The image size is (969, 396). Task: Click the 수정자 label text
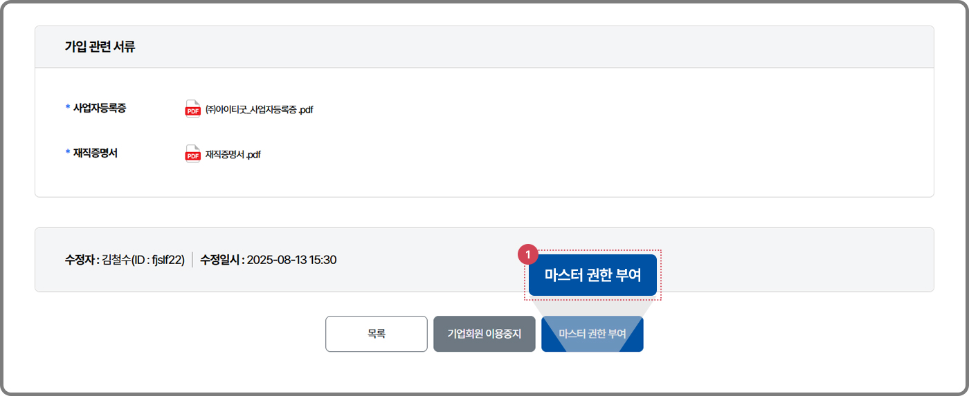[80, 260]
